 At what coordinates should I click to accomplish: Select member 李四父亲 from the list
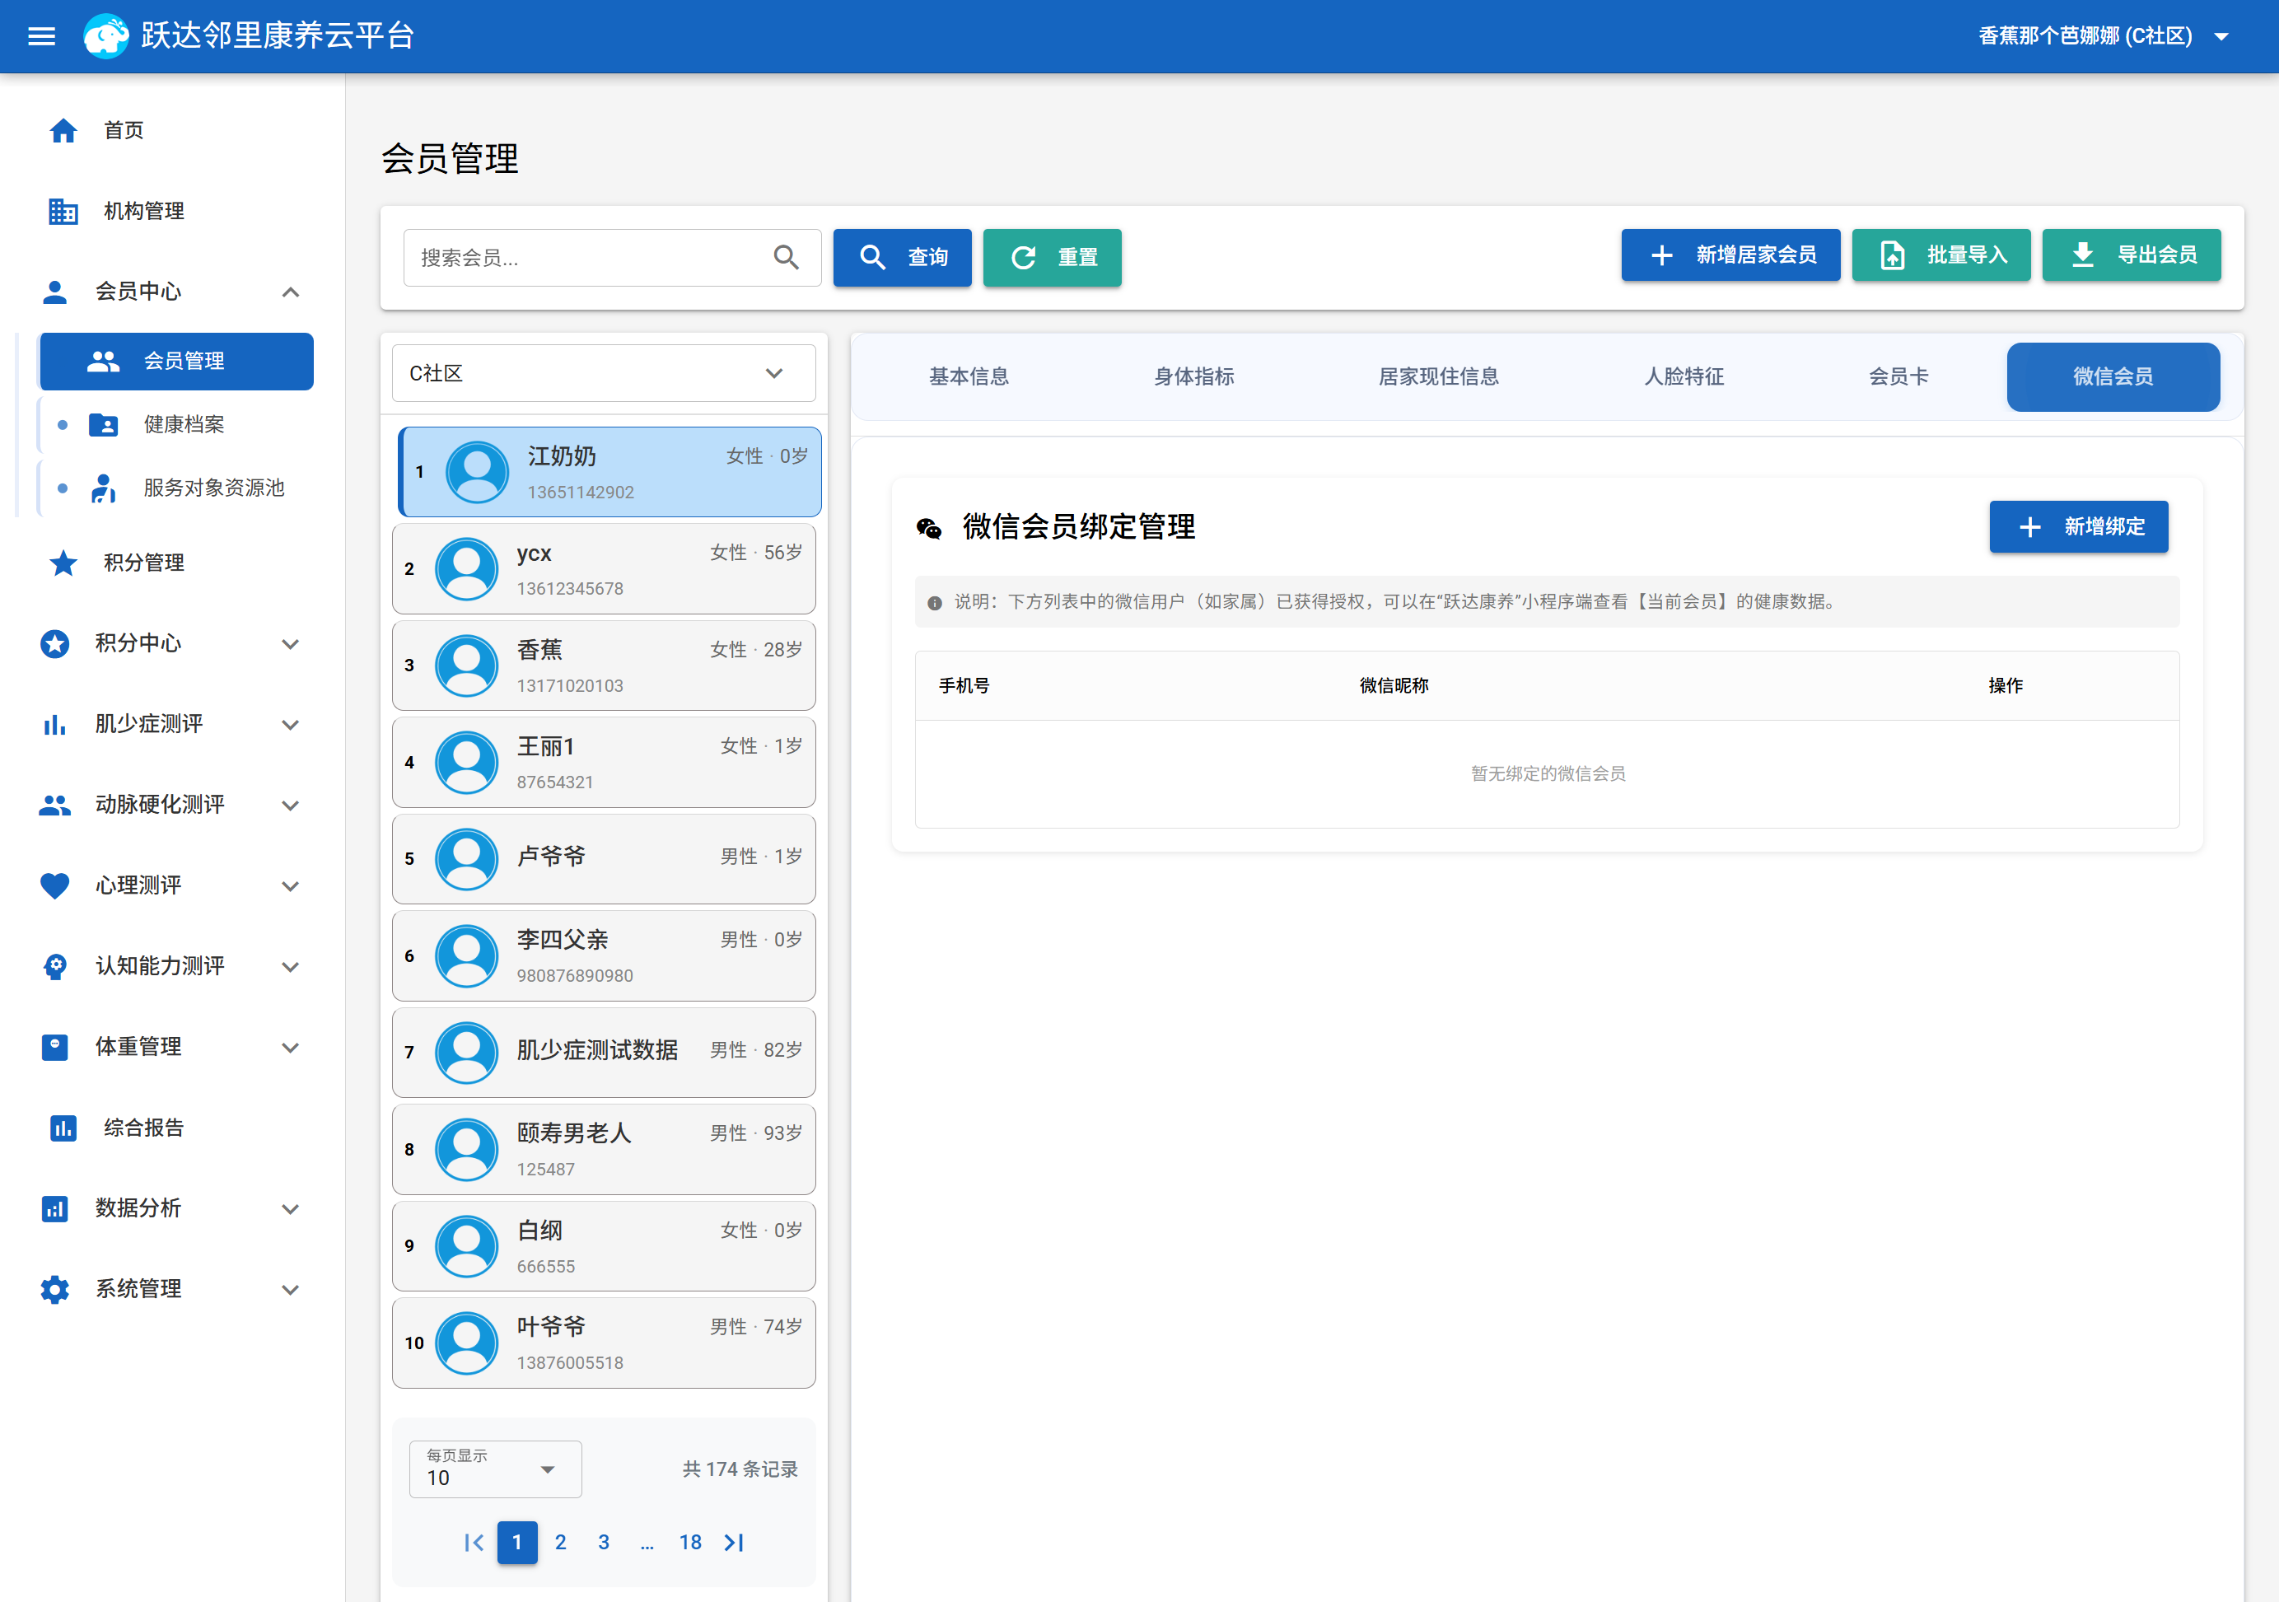[604, 955]
